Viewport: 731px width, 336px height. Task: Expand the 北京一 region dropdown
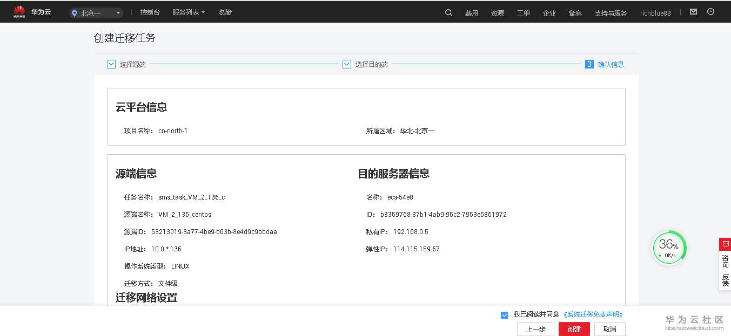(96, 13)
